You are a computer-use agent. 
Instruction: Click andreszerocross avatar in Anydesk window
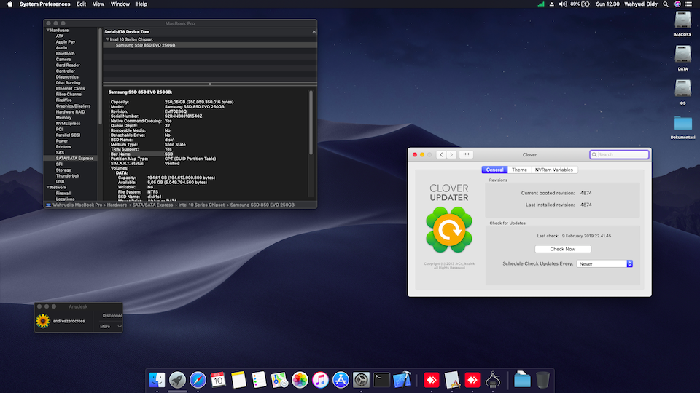(43, 321)
